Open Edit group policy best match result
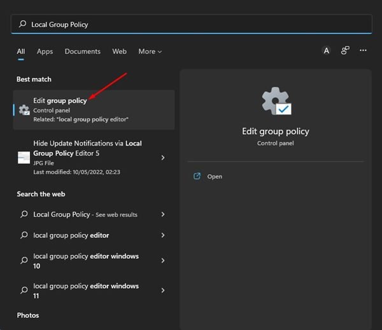382x330 pixels. 94,110
